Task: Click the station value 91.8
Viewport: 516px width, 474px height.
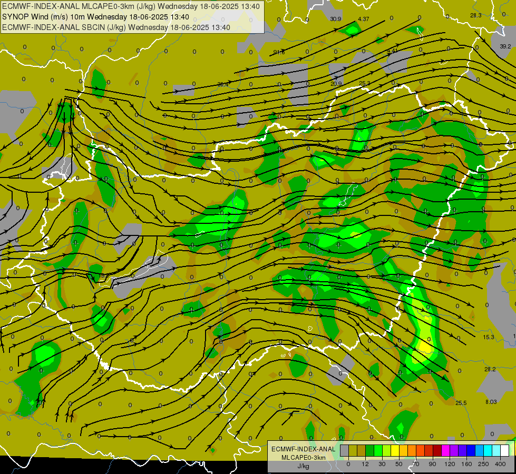Action: pos(279,52)
